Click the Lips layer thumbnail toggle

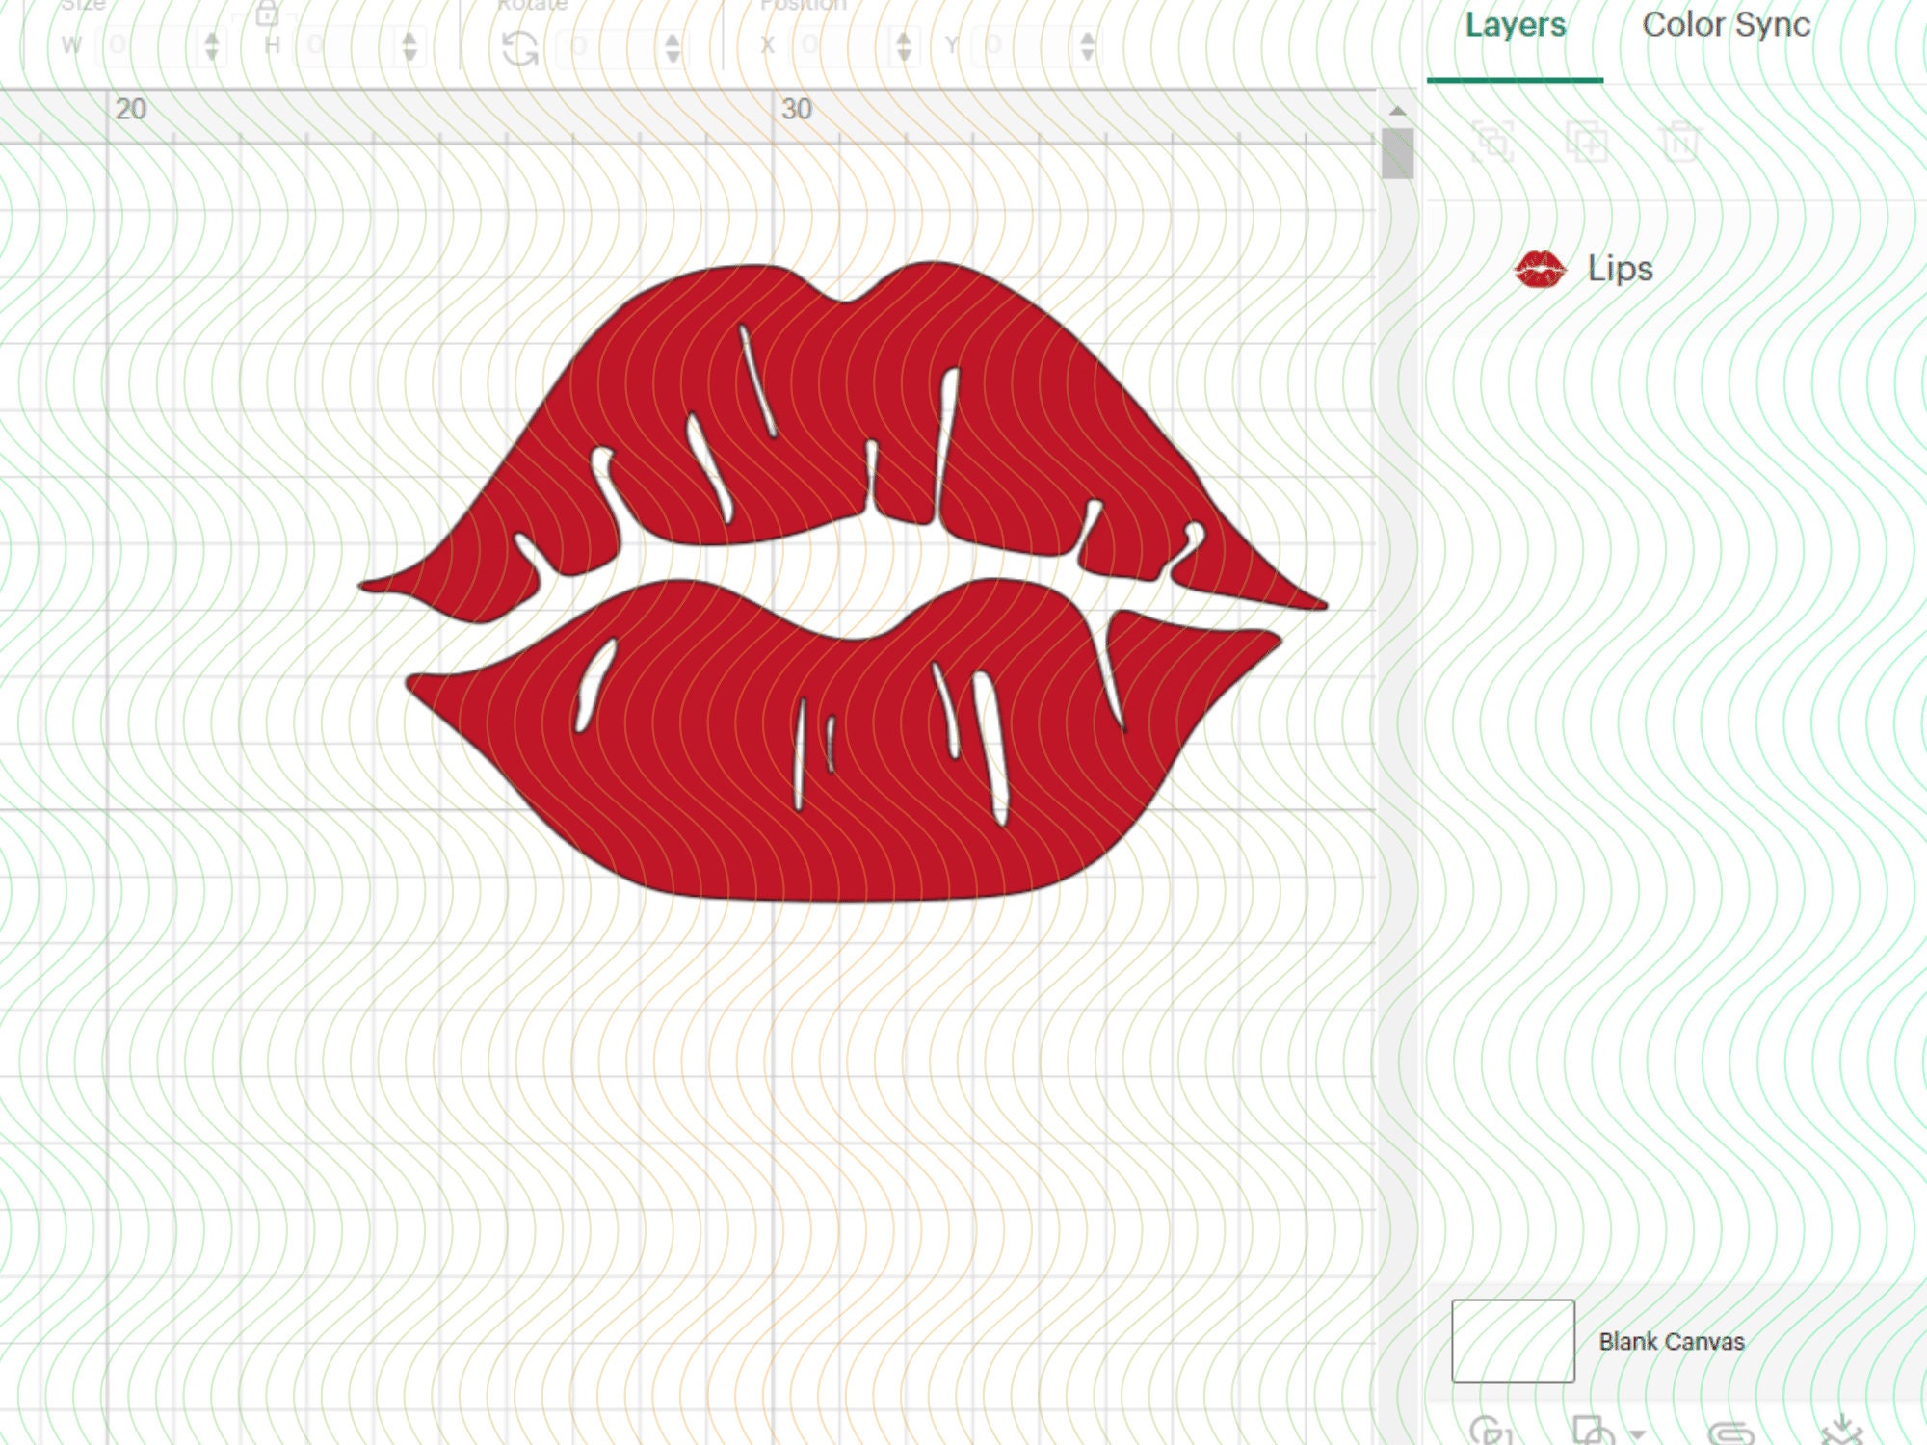pyautogui.click(x=1543, y=268)
